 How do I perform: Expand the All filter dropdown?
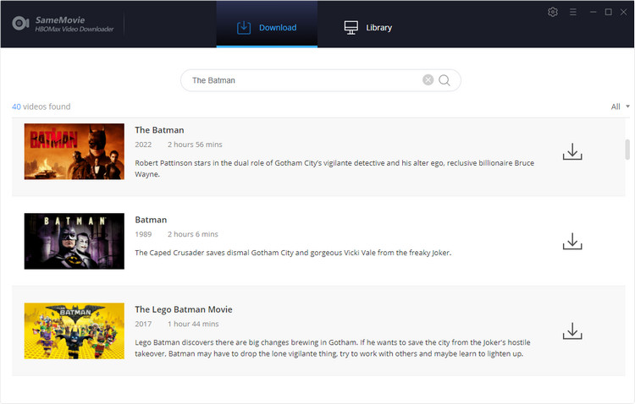pos(620,106)
